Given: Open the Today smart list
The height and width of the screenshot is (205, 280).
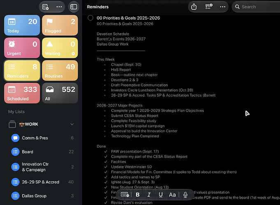Looking at the screenshot, I should coord(22,25).
